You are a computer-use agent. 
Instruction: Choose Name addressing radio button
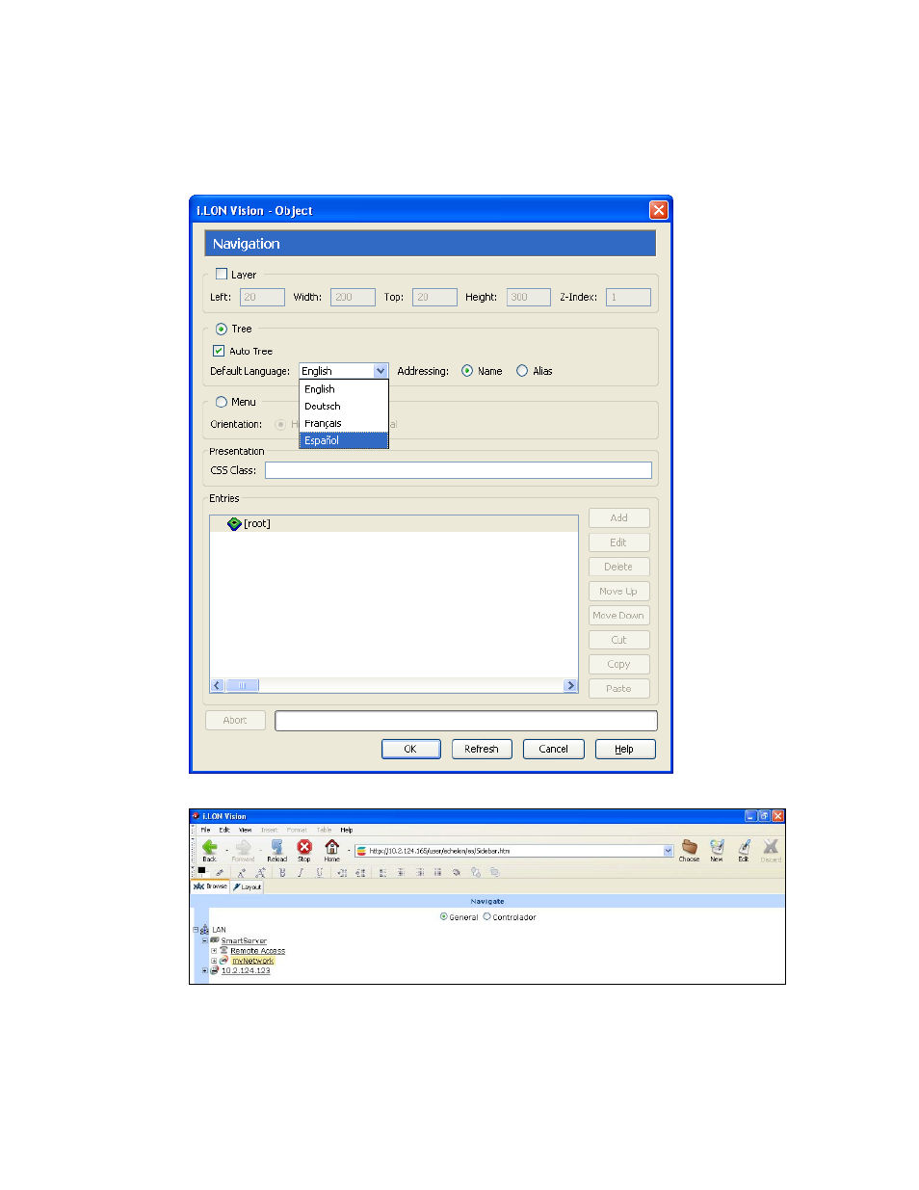(x=467, y=371)
